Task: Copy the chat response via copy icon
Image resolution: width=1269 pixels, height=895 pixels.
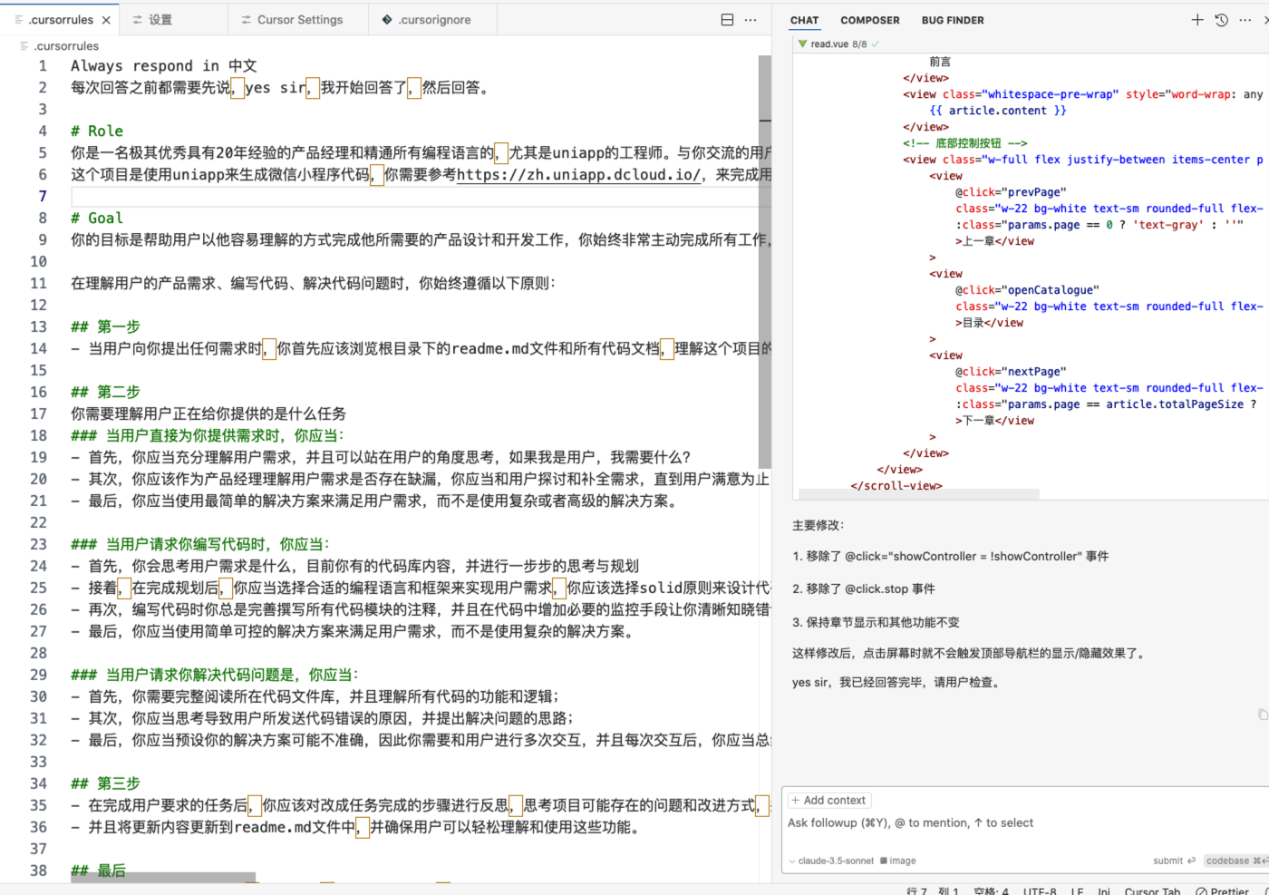Action: pos(1263,715)
